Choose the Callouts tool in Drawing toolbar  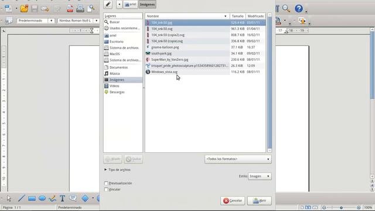point(73,198)
